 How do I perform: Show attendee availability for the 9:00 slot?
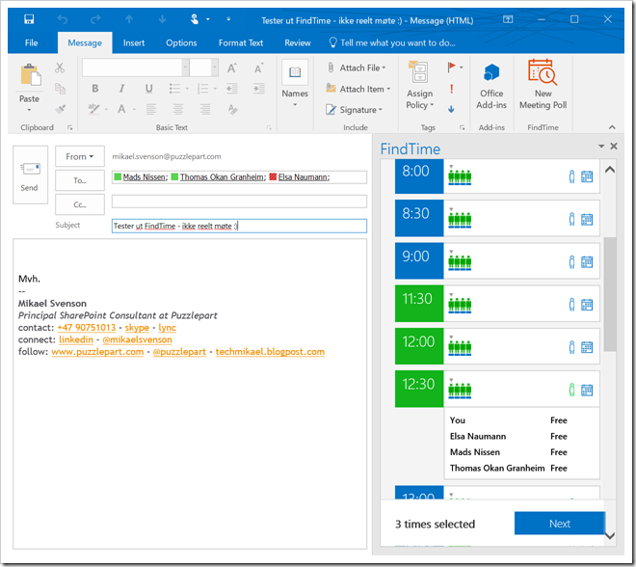click(571, 262)
